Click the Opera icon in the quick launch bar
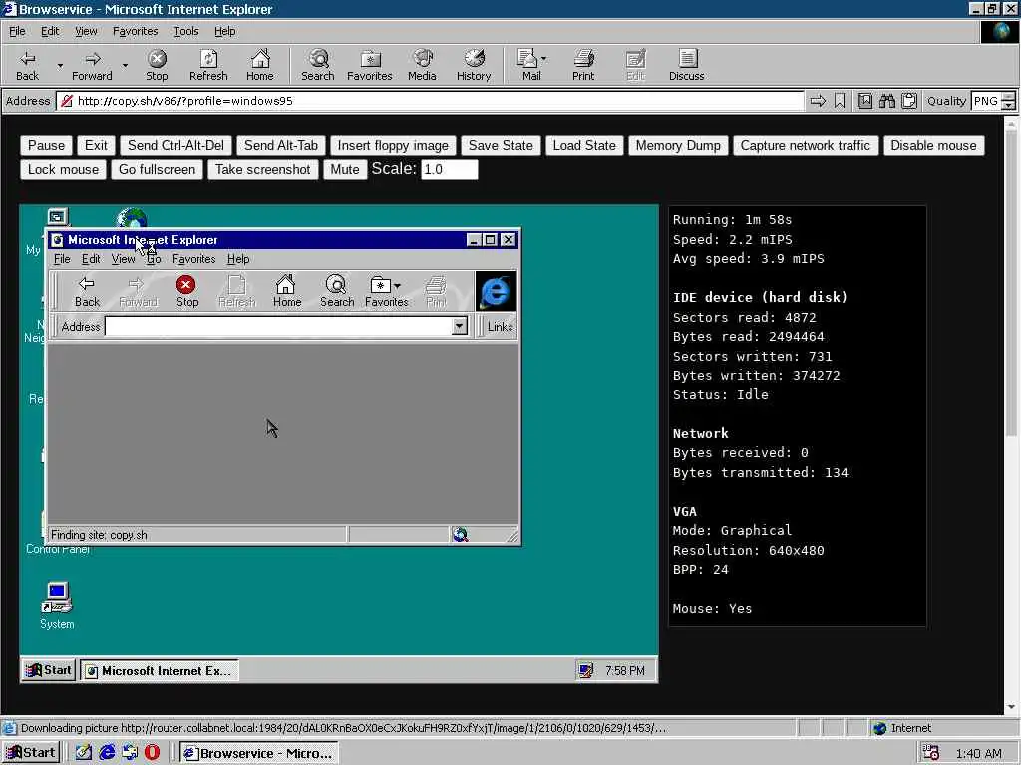Viewport: 1021px width, 765px height. (152, 753)
